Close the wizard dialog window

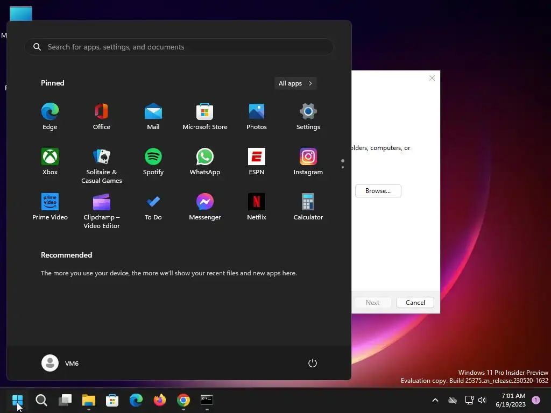pyautogui.click(x=432, y=78)
